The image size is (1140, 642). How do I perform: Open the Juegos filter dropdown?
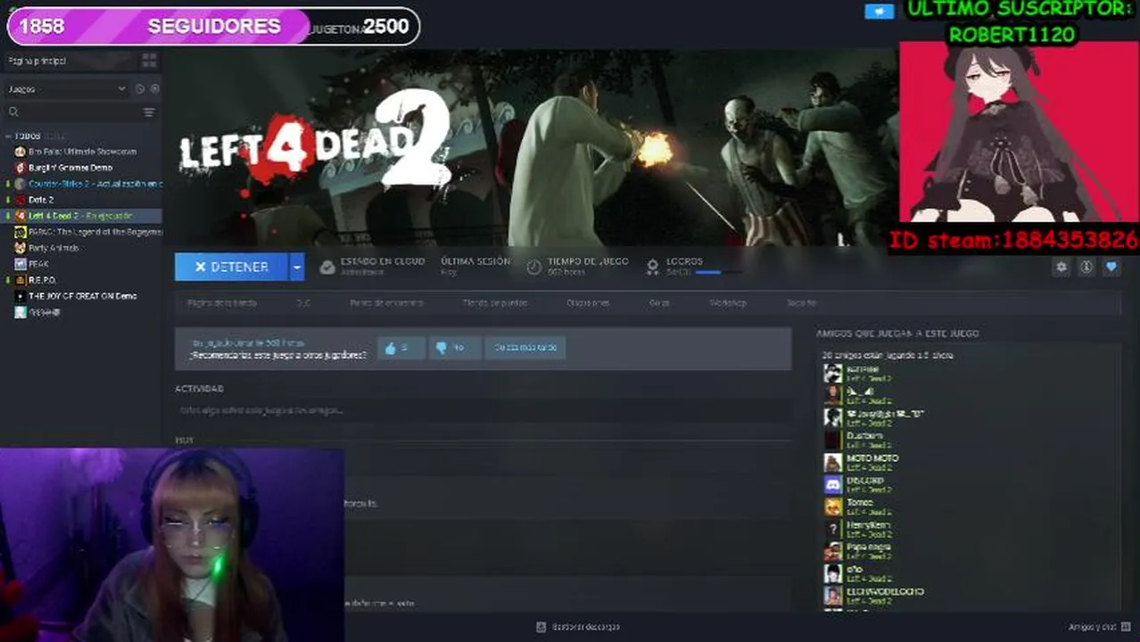coord(67,89)
